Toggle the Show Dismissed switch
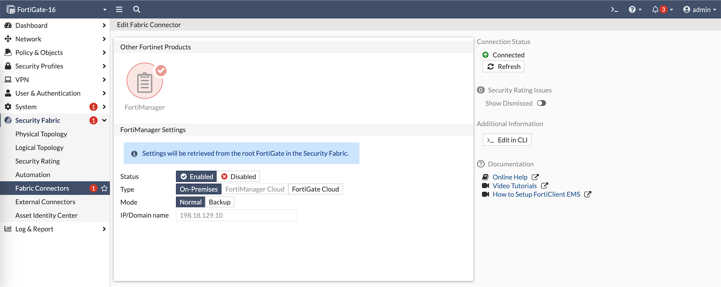721x287 pixels. coord(541,103)
